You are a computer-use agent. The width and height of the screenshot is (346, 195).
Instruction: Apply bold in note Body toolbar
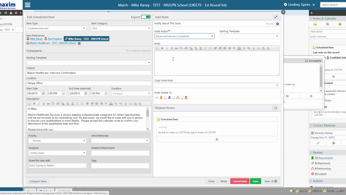(x=162, y=48)
